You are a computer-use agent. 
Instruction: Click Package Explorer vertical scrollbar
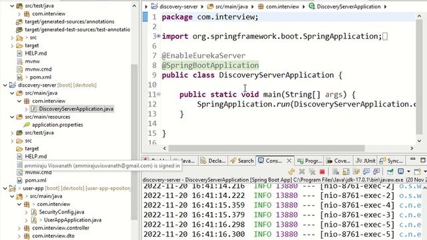pos(134,141)
